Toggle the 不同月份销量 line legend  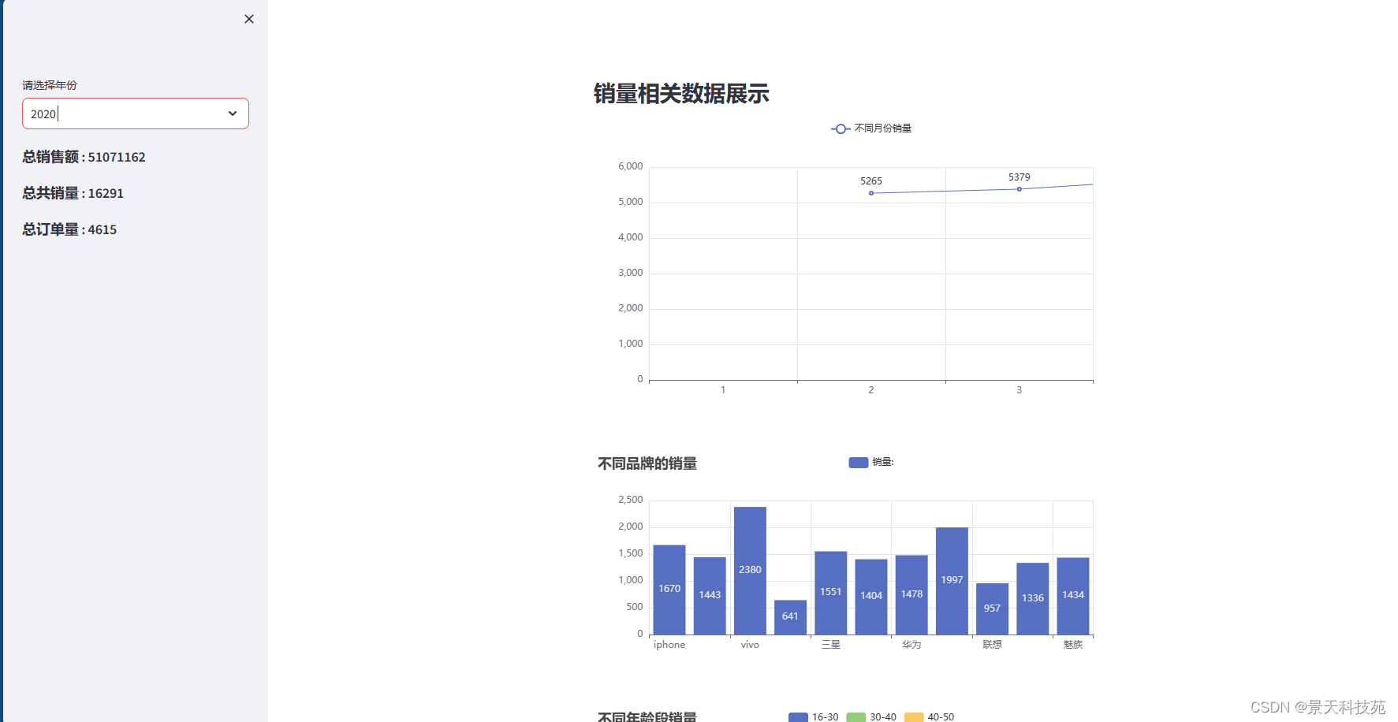pyautogui.click(x=871, y=128)
